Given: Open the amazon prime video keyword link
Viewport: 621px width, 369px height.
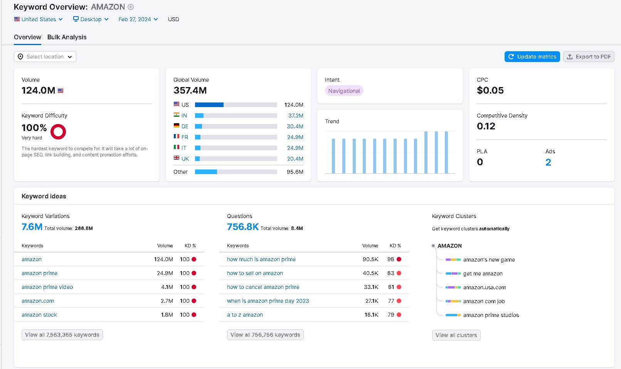Looking at the screenshot, I should click(x=47, y=287).
